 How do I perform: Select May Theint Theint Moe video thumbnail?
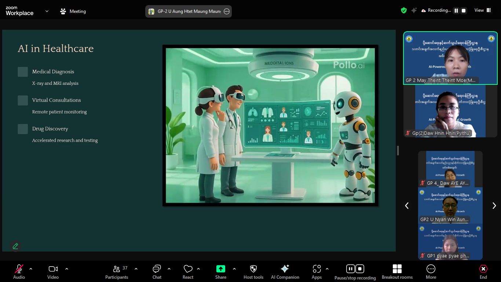click(450, 58)
